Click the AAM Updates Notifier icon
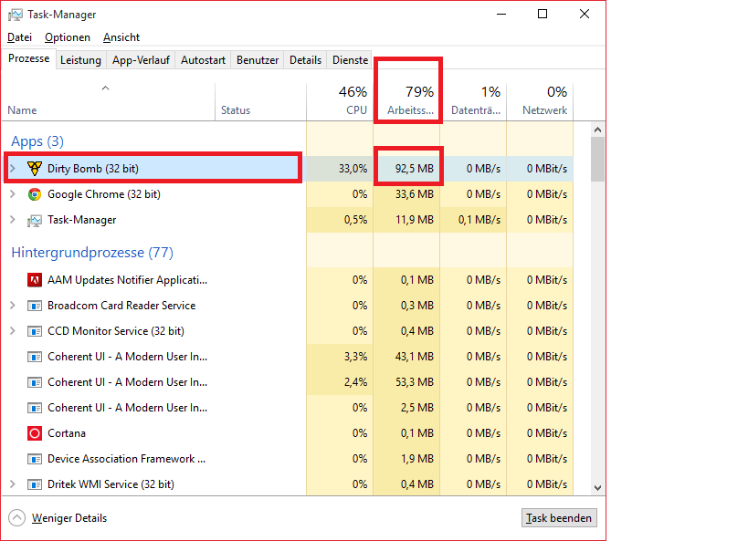 tap(35, 280)
